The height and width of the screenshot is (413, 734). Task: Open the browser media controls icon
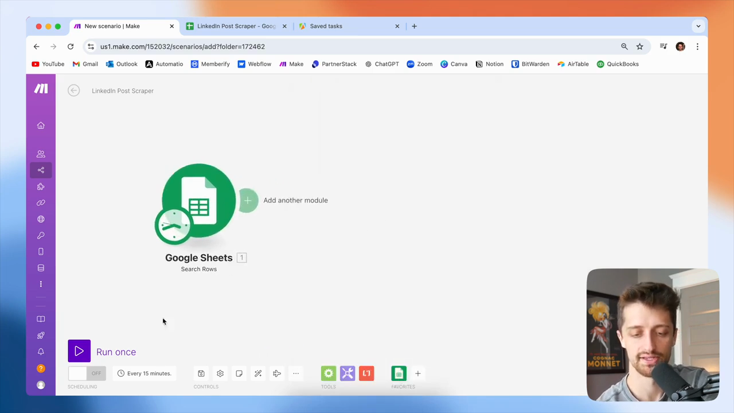coord(663,46)
